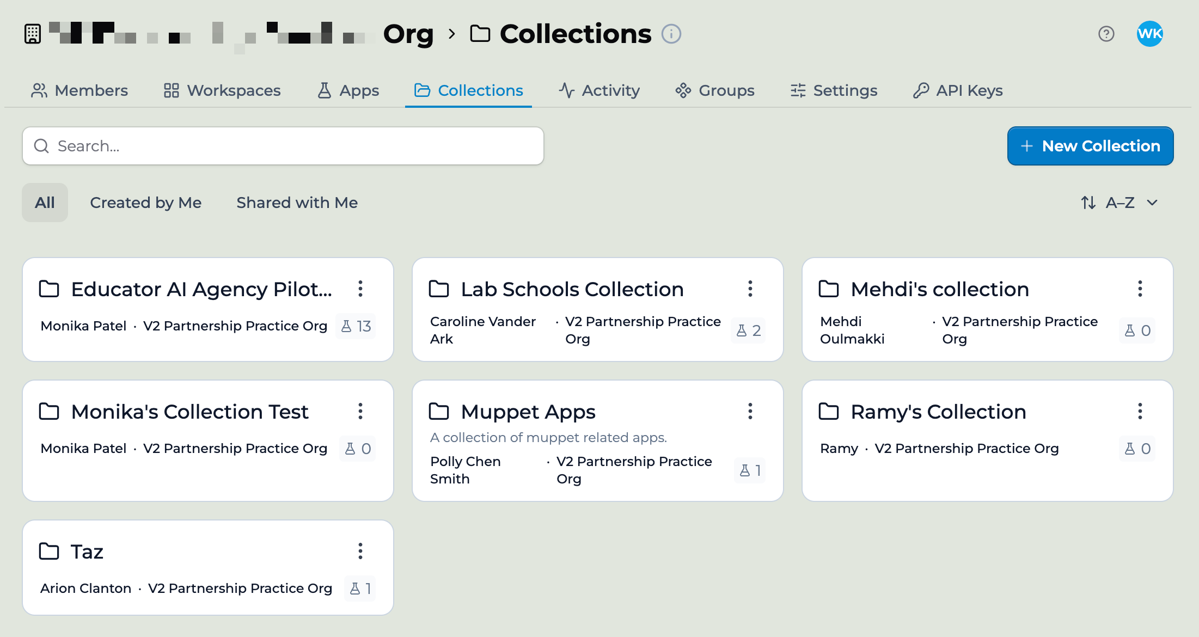Open options menu for Muppet Apps

click(750, 411)
